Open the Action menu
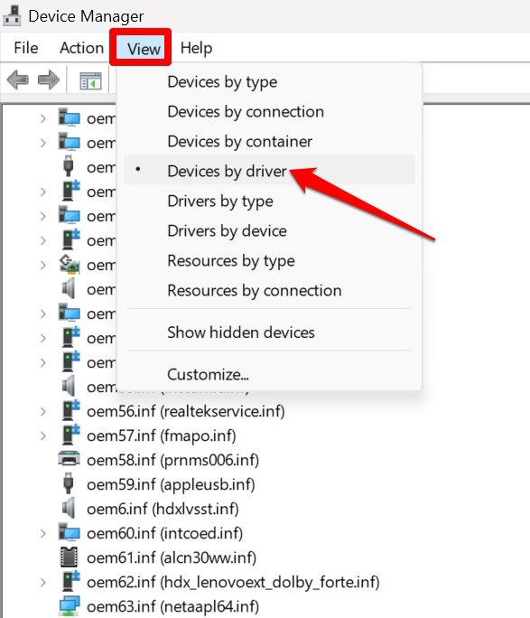The width and height of the screenshot is (530, 618). point(81,48)
